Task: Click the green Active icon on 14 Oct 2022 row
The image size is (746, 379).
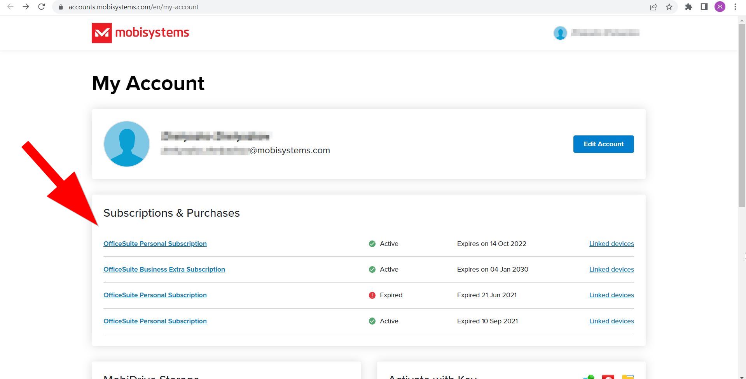Action: pos(372,244)
